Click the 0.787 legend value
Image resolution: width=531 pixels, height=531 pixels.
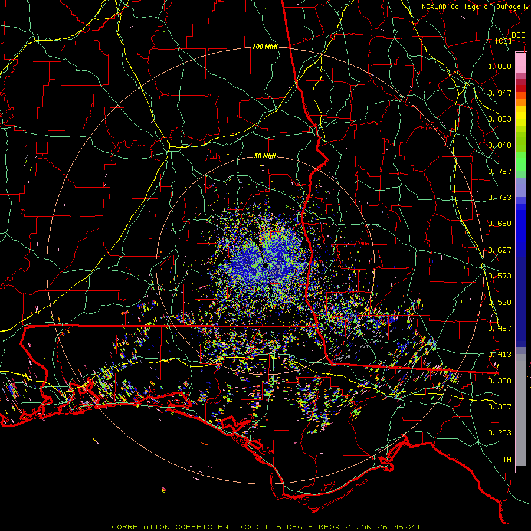click(x=500, y=171)
